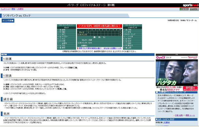Open the 概要・ルール link in the sidebar
The image size is (199, 130).
click(190, 115)
